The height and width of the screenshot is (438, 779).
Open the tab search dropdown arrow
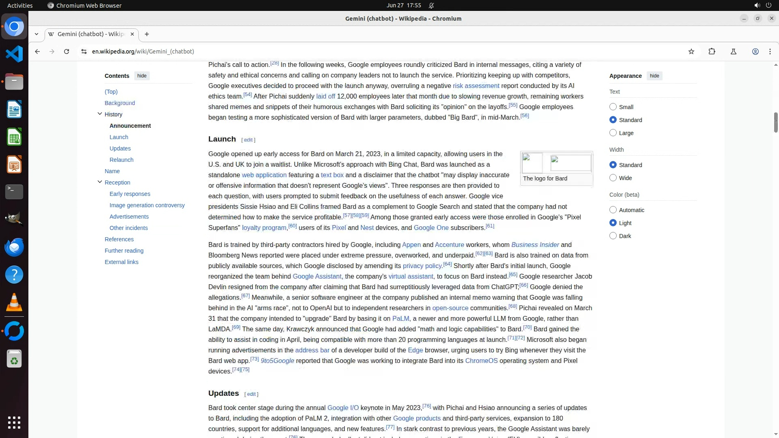tap(37, 34)
